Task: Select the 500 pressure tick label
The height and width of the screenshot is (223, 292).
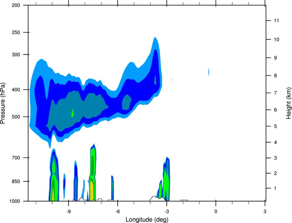Action: pos(16,117)
